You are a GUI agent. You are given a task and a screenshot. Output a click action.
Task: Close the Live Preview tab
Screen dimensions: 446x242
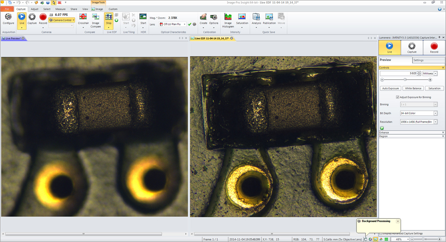point(23,38)
